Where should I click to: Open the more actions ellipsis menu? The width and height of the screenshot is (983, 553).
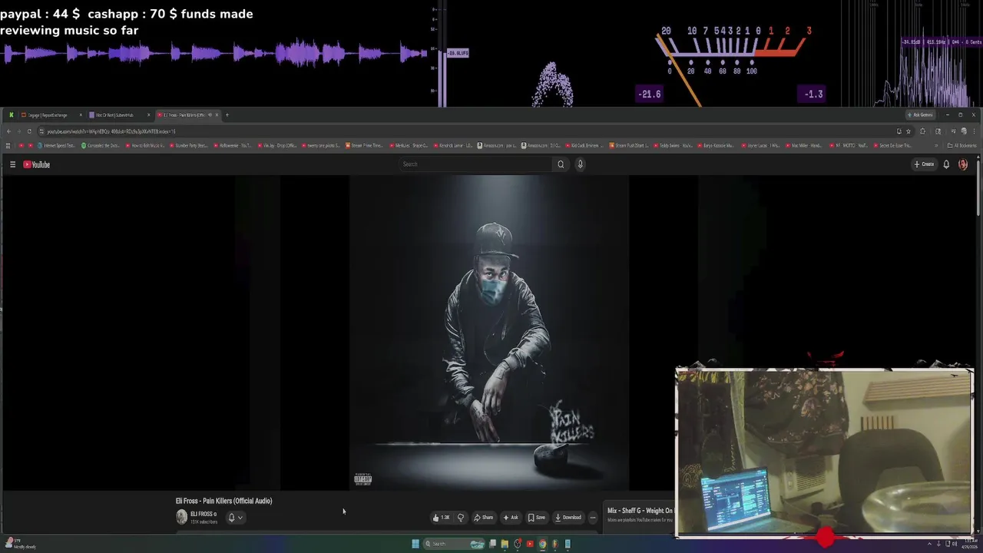pos(592,517)
